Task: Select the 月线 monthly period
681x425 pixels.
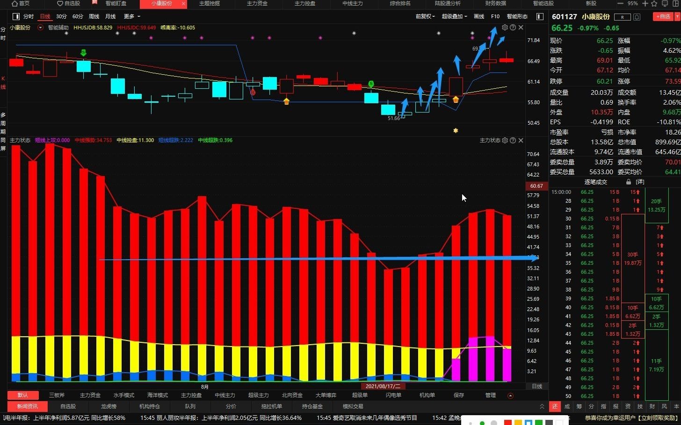Action: click(110, 16)
